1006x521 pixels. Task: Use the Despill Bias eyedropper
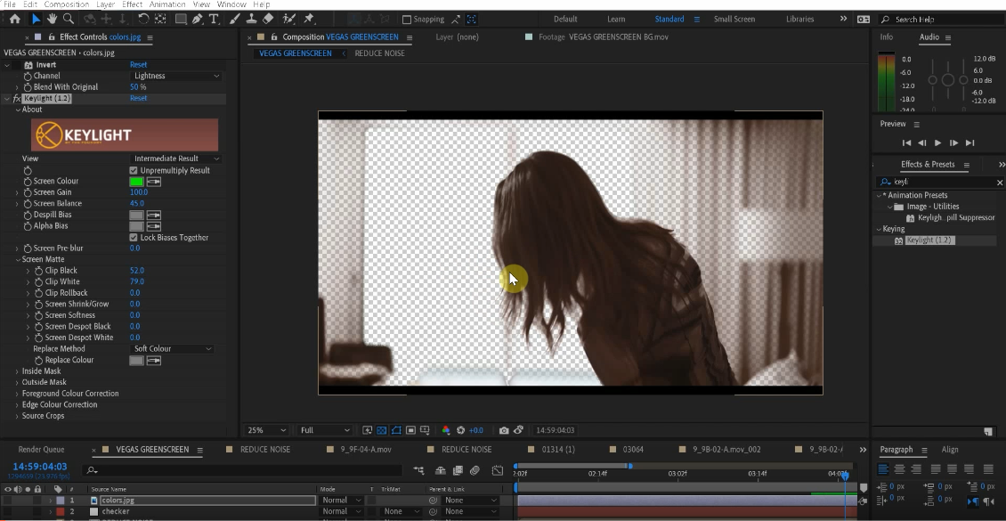pos(153,215)
